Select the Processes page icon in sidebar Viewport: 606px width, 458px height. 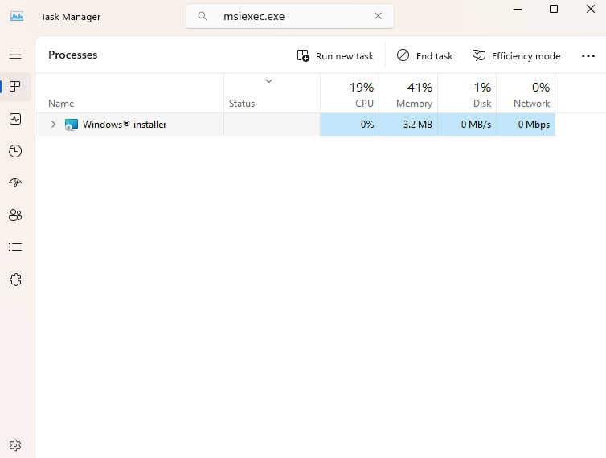15,87
